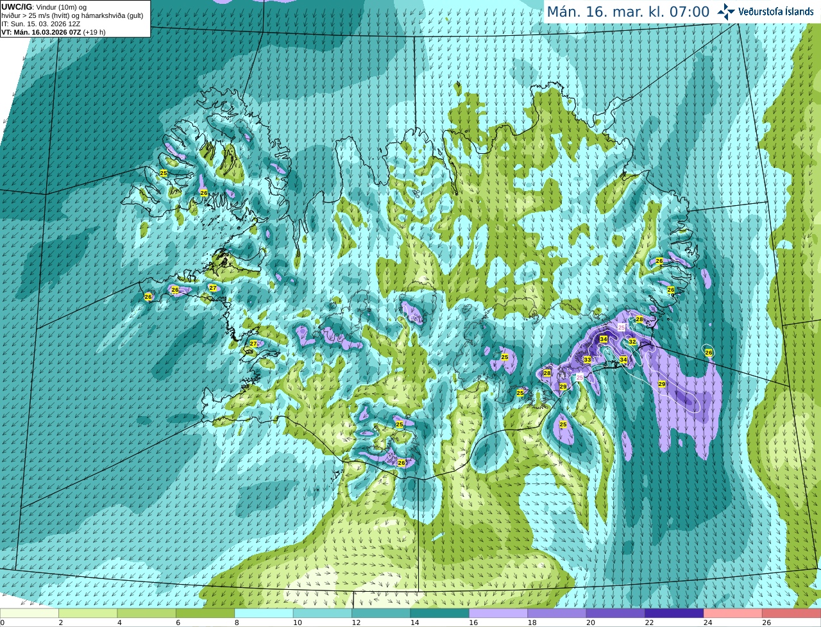The width and height of the screenshot is (821, 627).
Task: Pick the 12–14 m/s legend color swatch
Action: pyautogui.click(x=382, y=614)
